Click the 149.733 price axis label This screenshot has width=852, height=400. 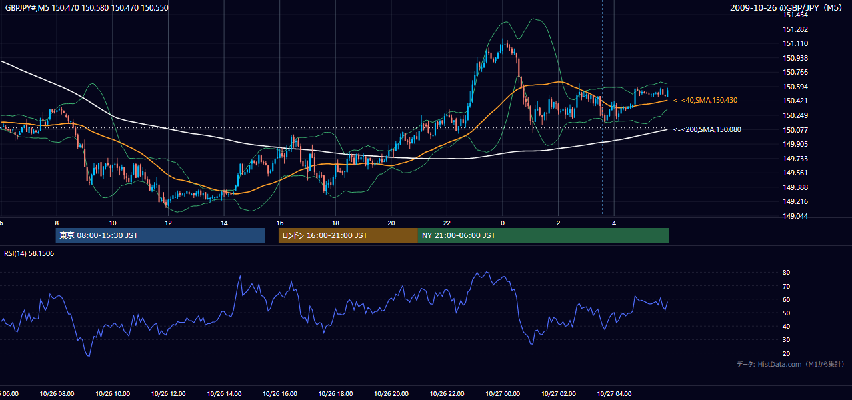click(795, 158)
